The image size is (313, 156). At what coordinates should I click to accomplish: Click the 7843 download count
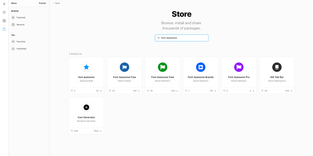click(96, 131)
